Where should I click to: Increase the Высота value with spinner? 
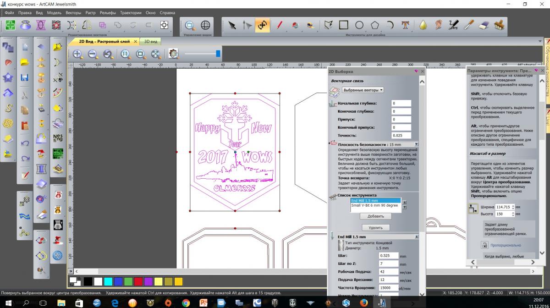pyautogui.click(x=512, y=212)
